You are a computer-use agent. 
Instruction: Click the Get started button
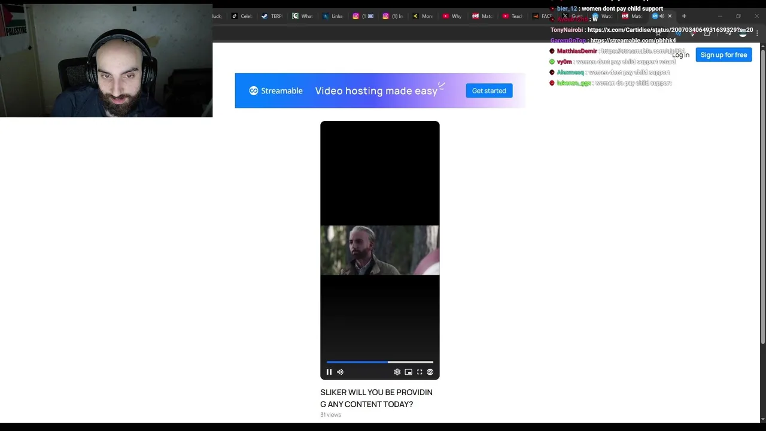coord(489,90)
